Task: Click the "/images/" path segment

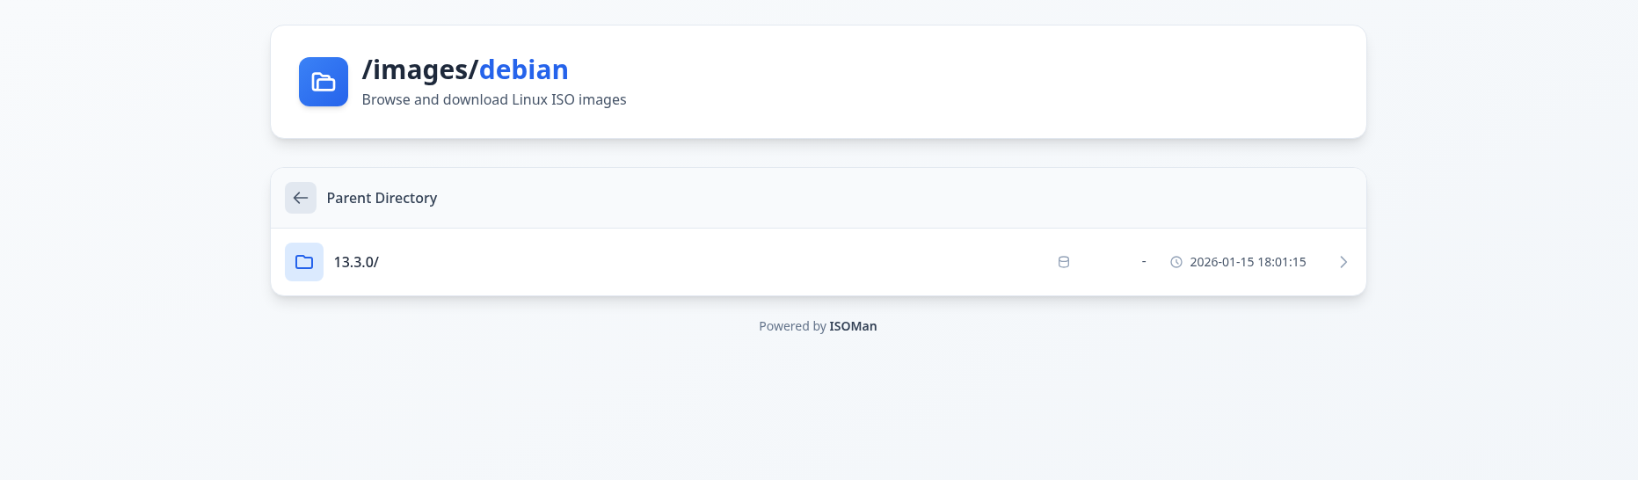Action: click(x=419, y=69)
